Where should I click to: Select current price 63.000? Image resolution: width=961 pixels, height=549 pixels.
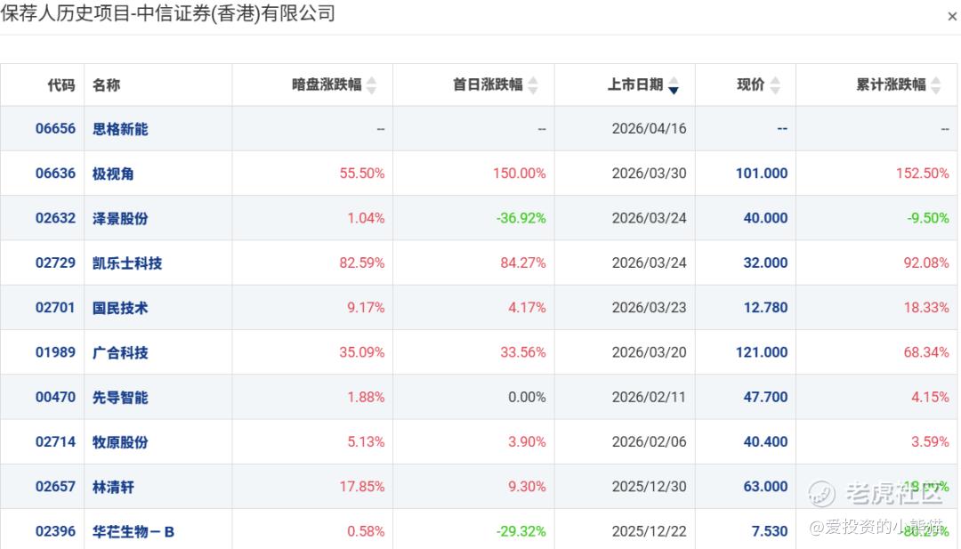(765, 487)
